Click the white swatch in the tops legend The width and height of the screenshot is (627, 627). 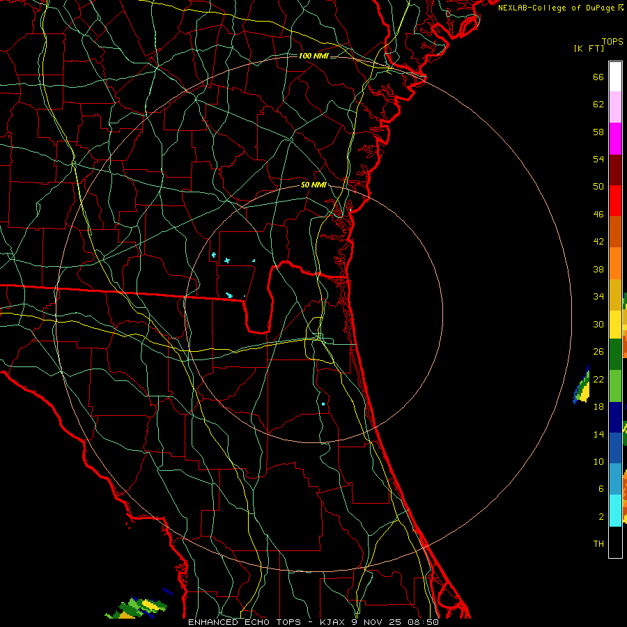(x=615, y=77)
